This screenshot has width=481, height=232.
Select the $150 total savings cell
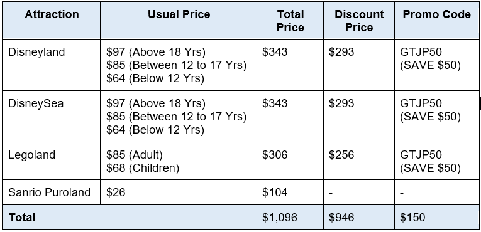tap(436, 218)
